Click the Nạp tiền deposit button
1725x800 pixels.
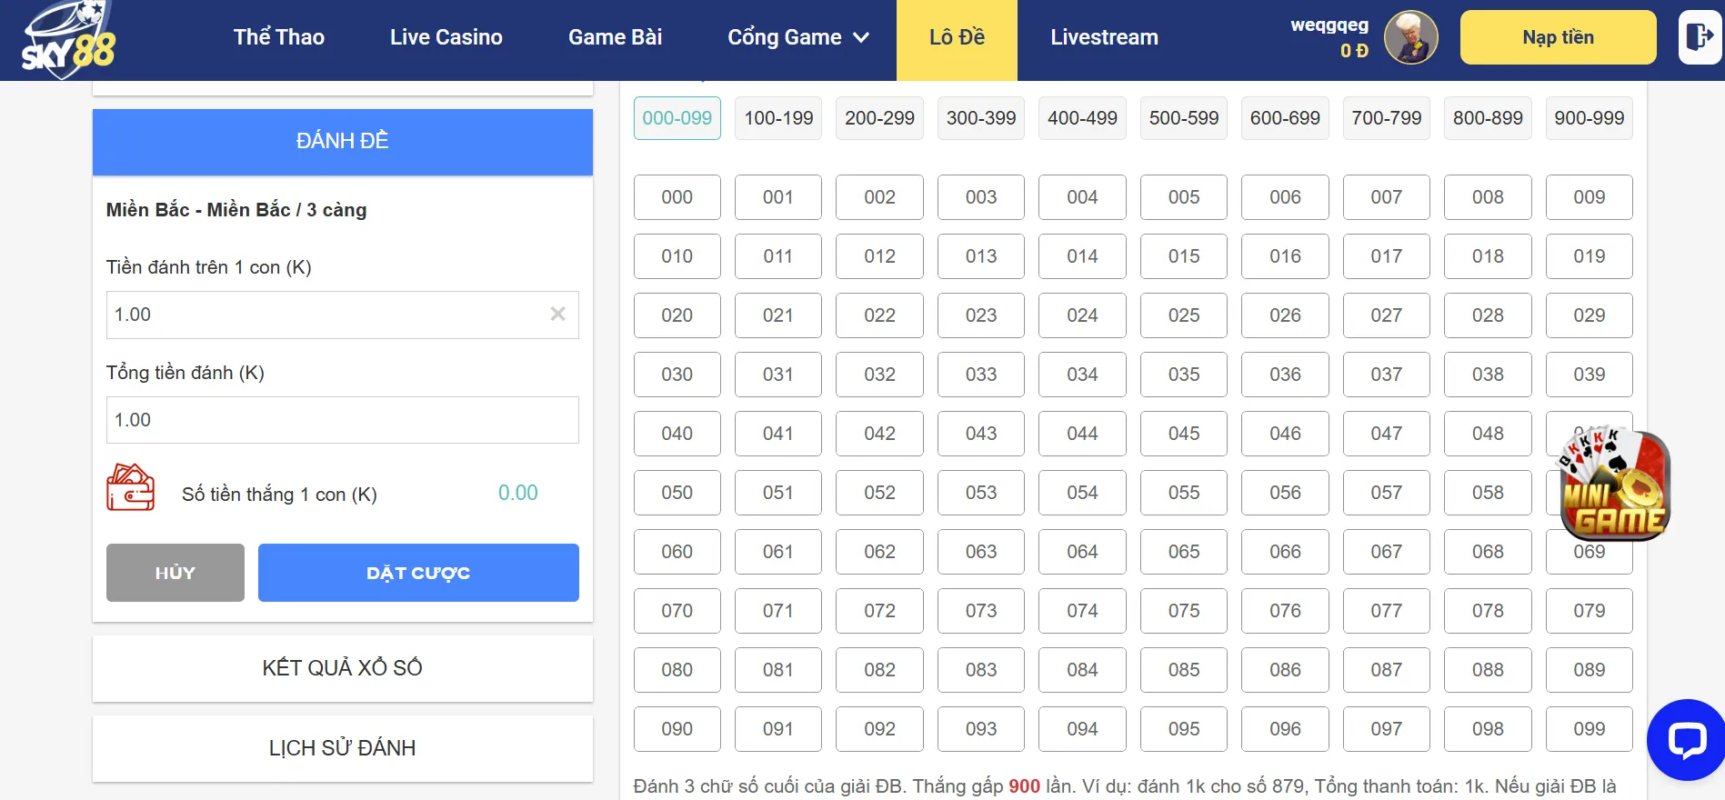point(1558,37)
